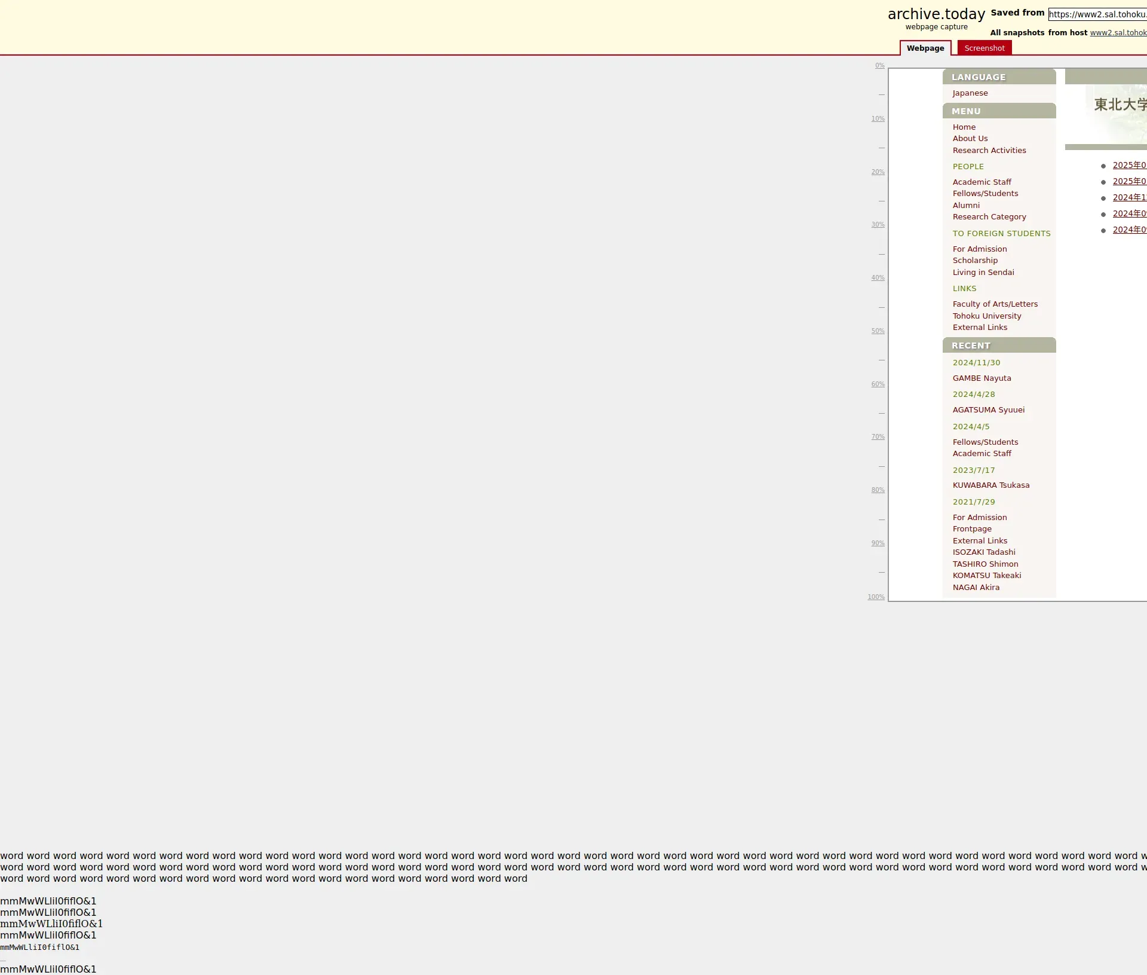
Task: Jump to the 100% scroll marker
Action: 876,597
